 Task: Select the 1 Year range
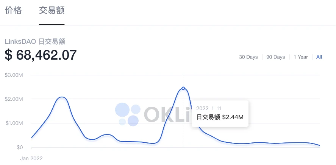[301, 57]
